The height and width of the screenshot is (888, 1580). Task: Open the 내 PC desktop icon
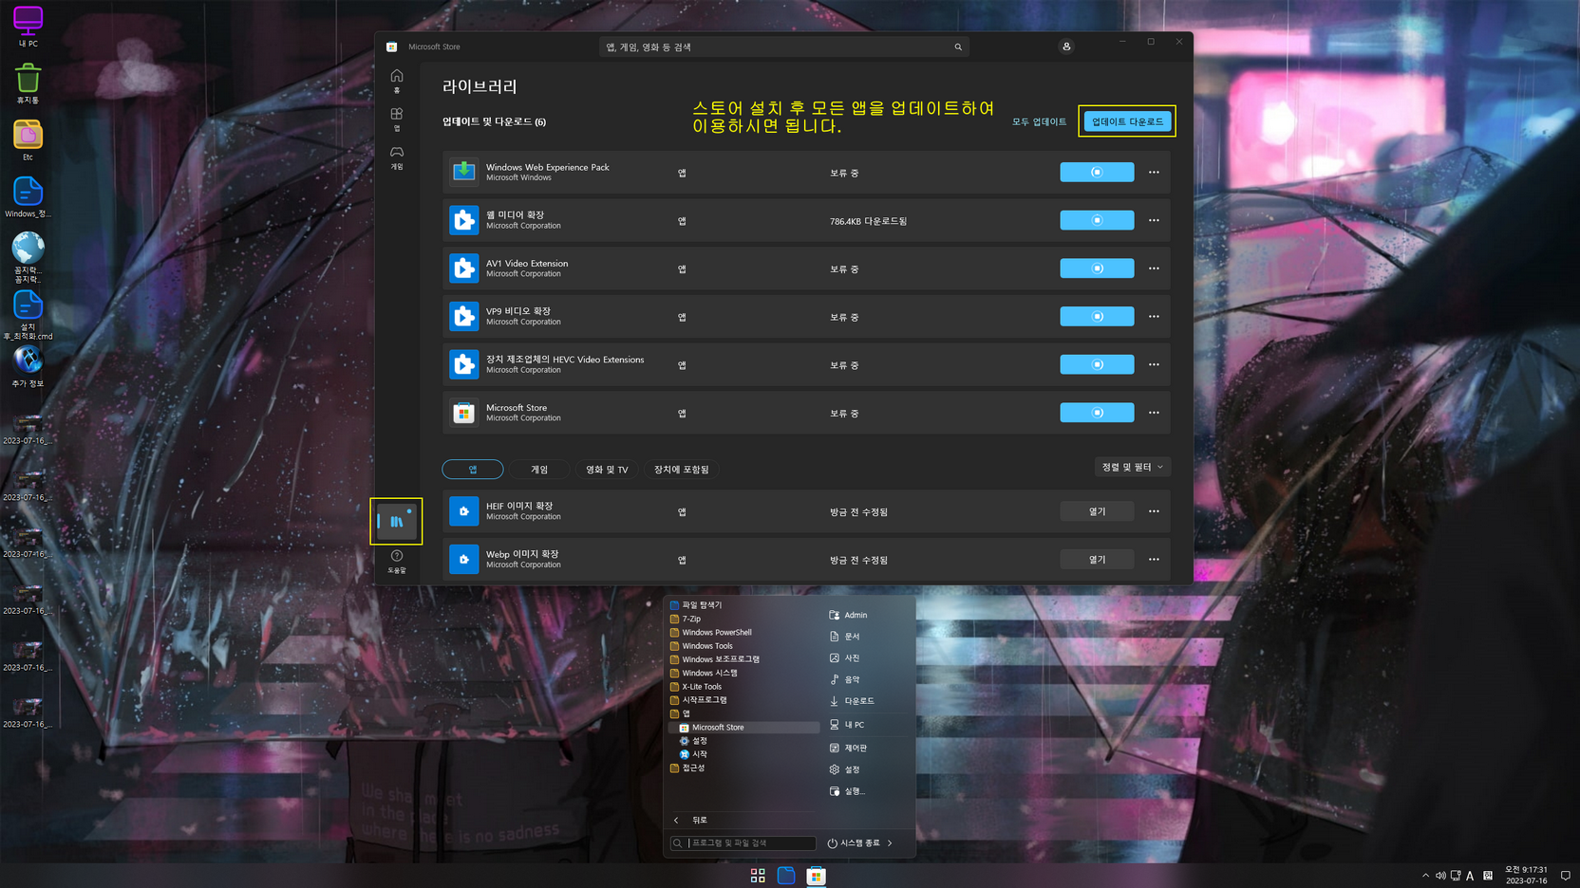tap(28, 27)
